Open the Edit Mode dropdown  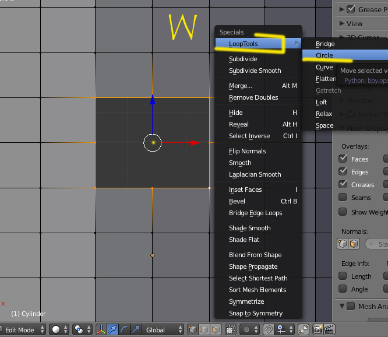pos(23,329)
